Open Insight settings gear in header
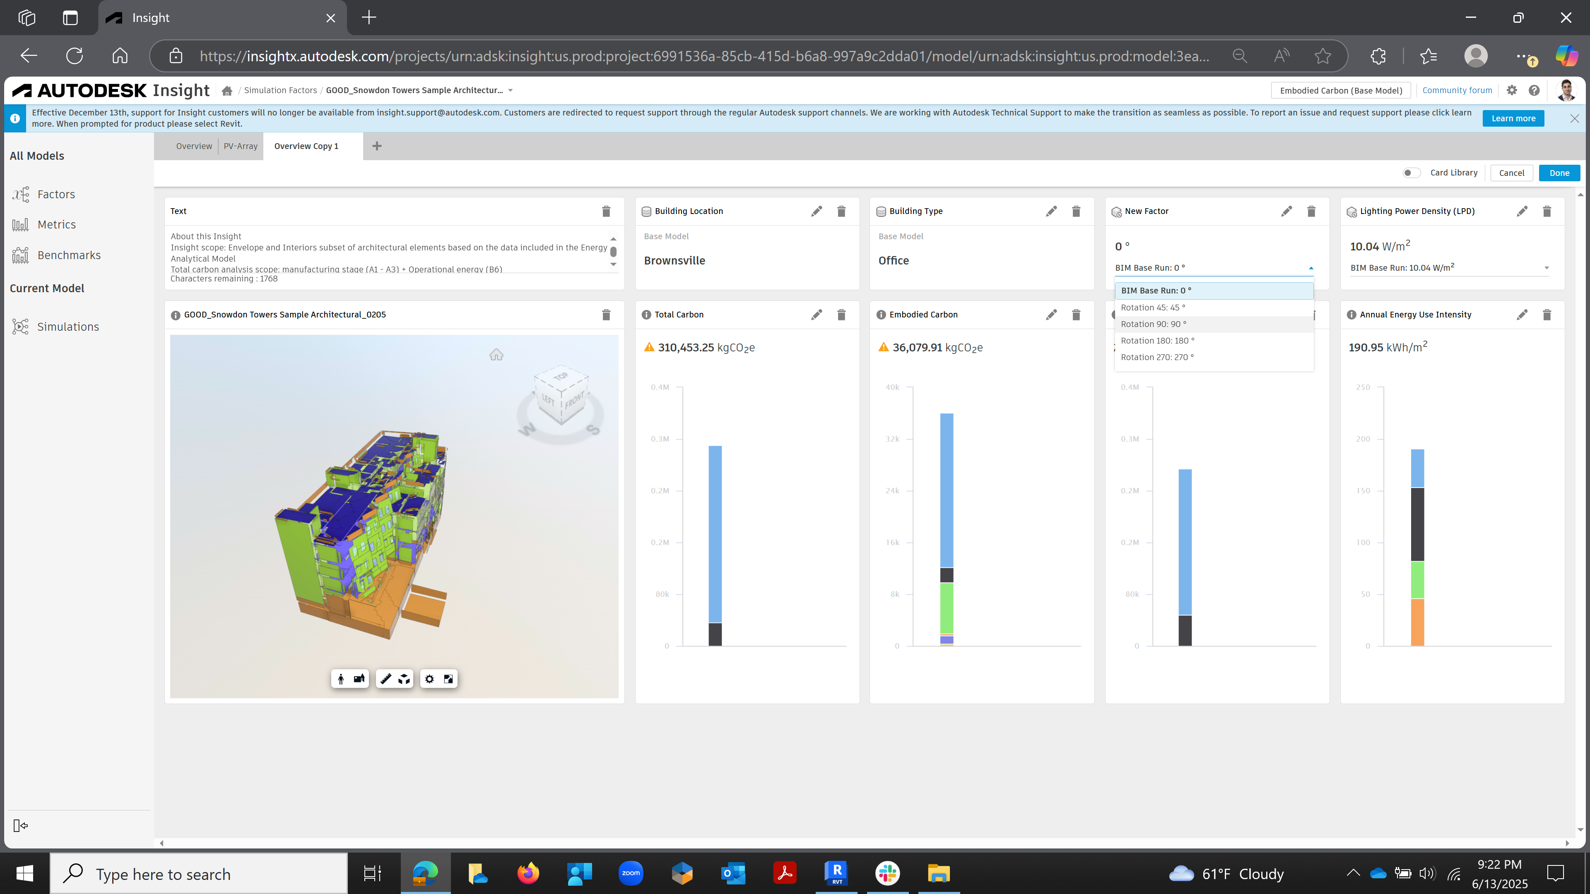Screen dimensions: 1590x894 1512,90
